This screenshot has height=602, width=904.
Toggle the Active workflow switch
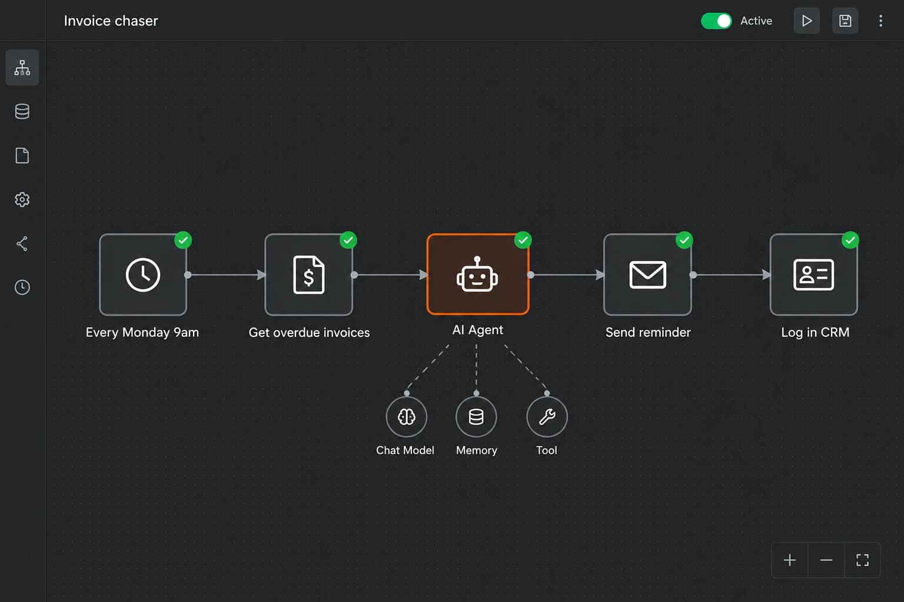pyautogui.click(x=716, y=21)
